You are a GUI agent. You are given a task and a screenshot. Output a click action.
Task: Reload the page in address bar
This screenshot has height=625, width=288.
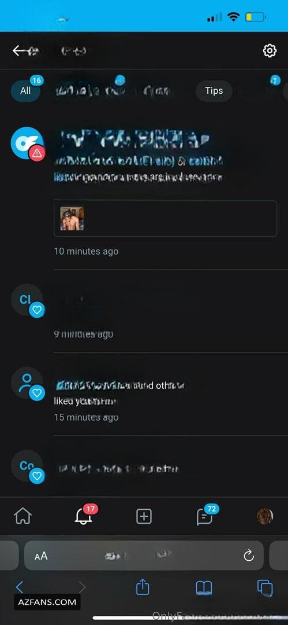[x=249, y=556]
